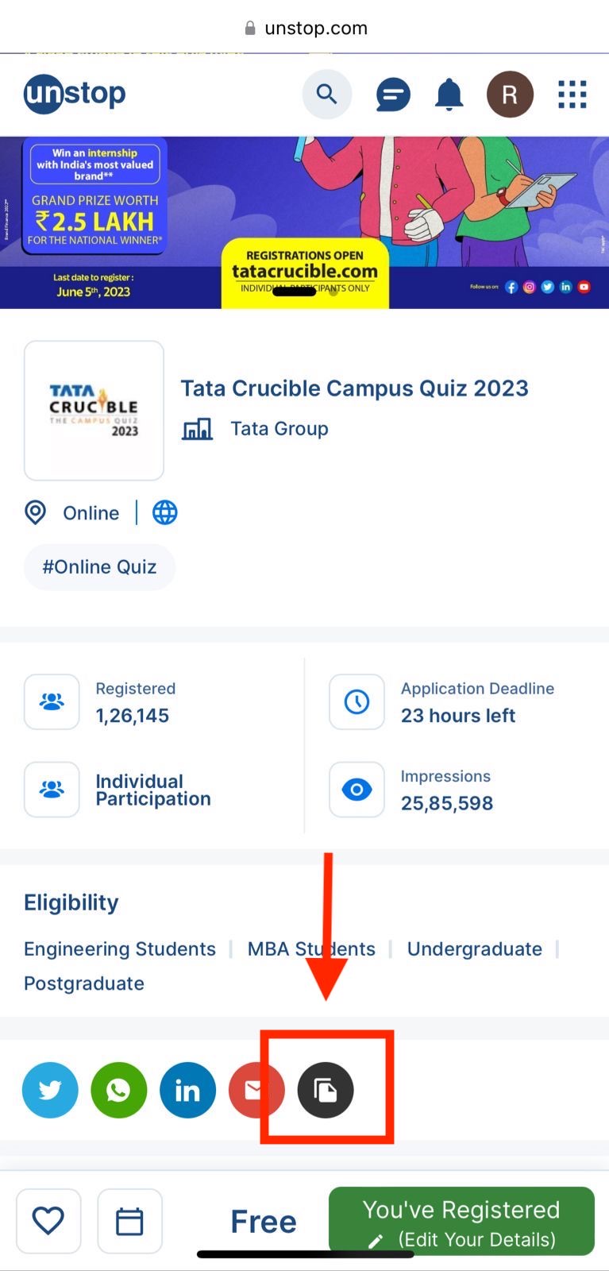
Task: Open the notifications bell
Action: [449, 95]
